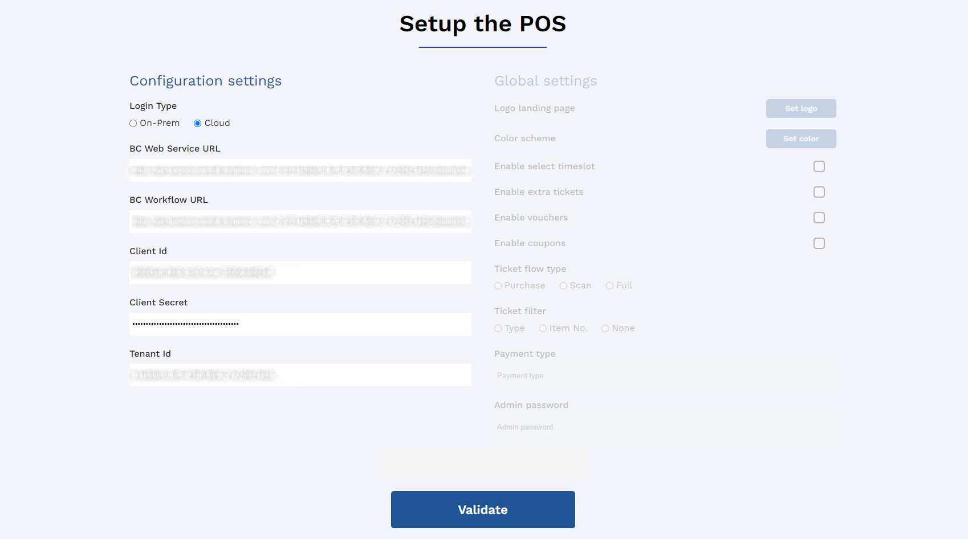This screenshot has width=968, height=539.
Task: Tick the Enable vouchers checkbox
Action: coord(819,218)
